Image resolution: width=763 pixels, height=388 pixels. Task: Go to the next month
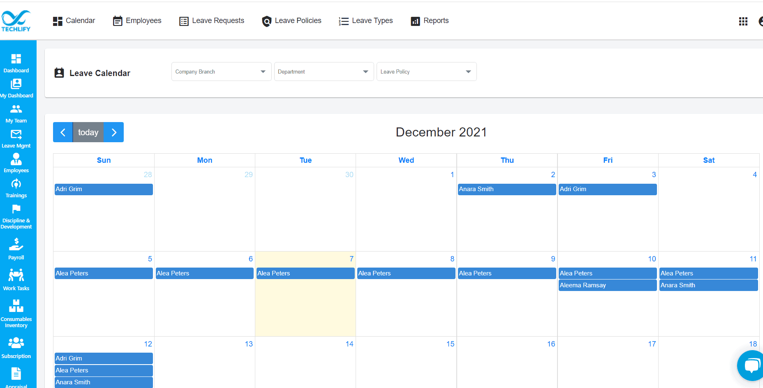pos(114,132)
